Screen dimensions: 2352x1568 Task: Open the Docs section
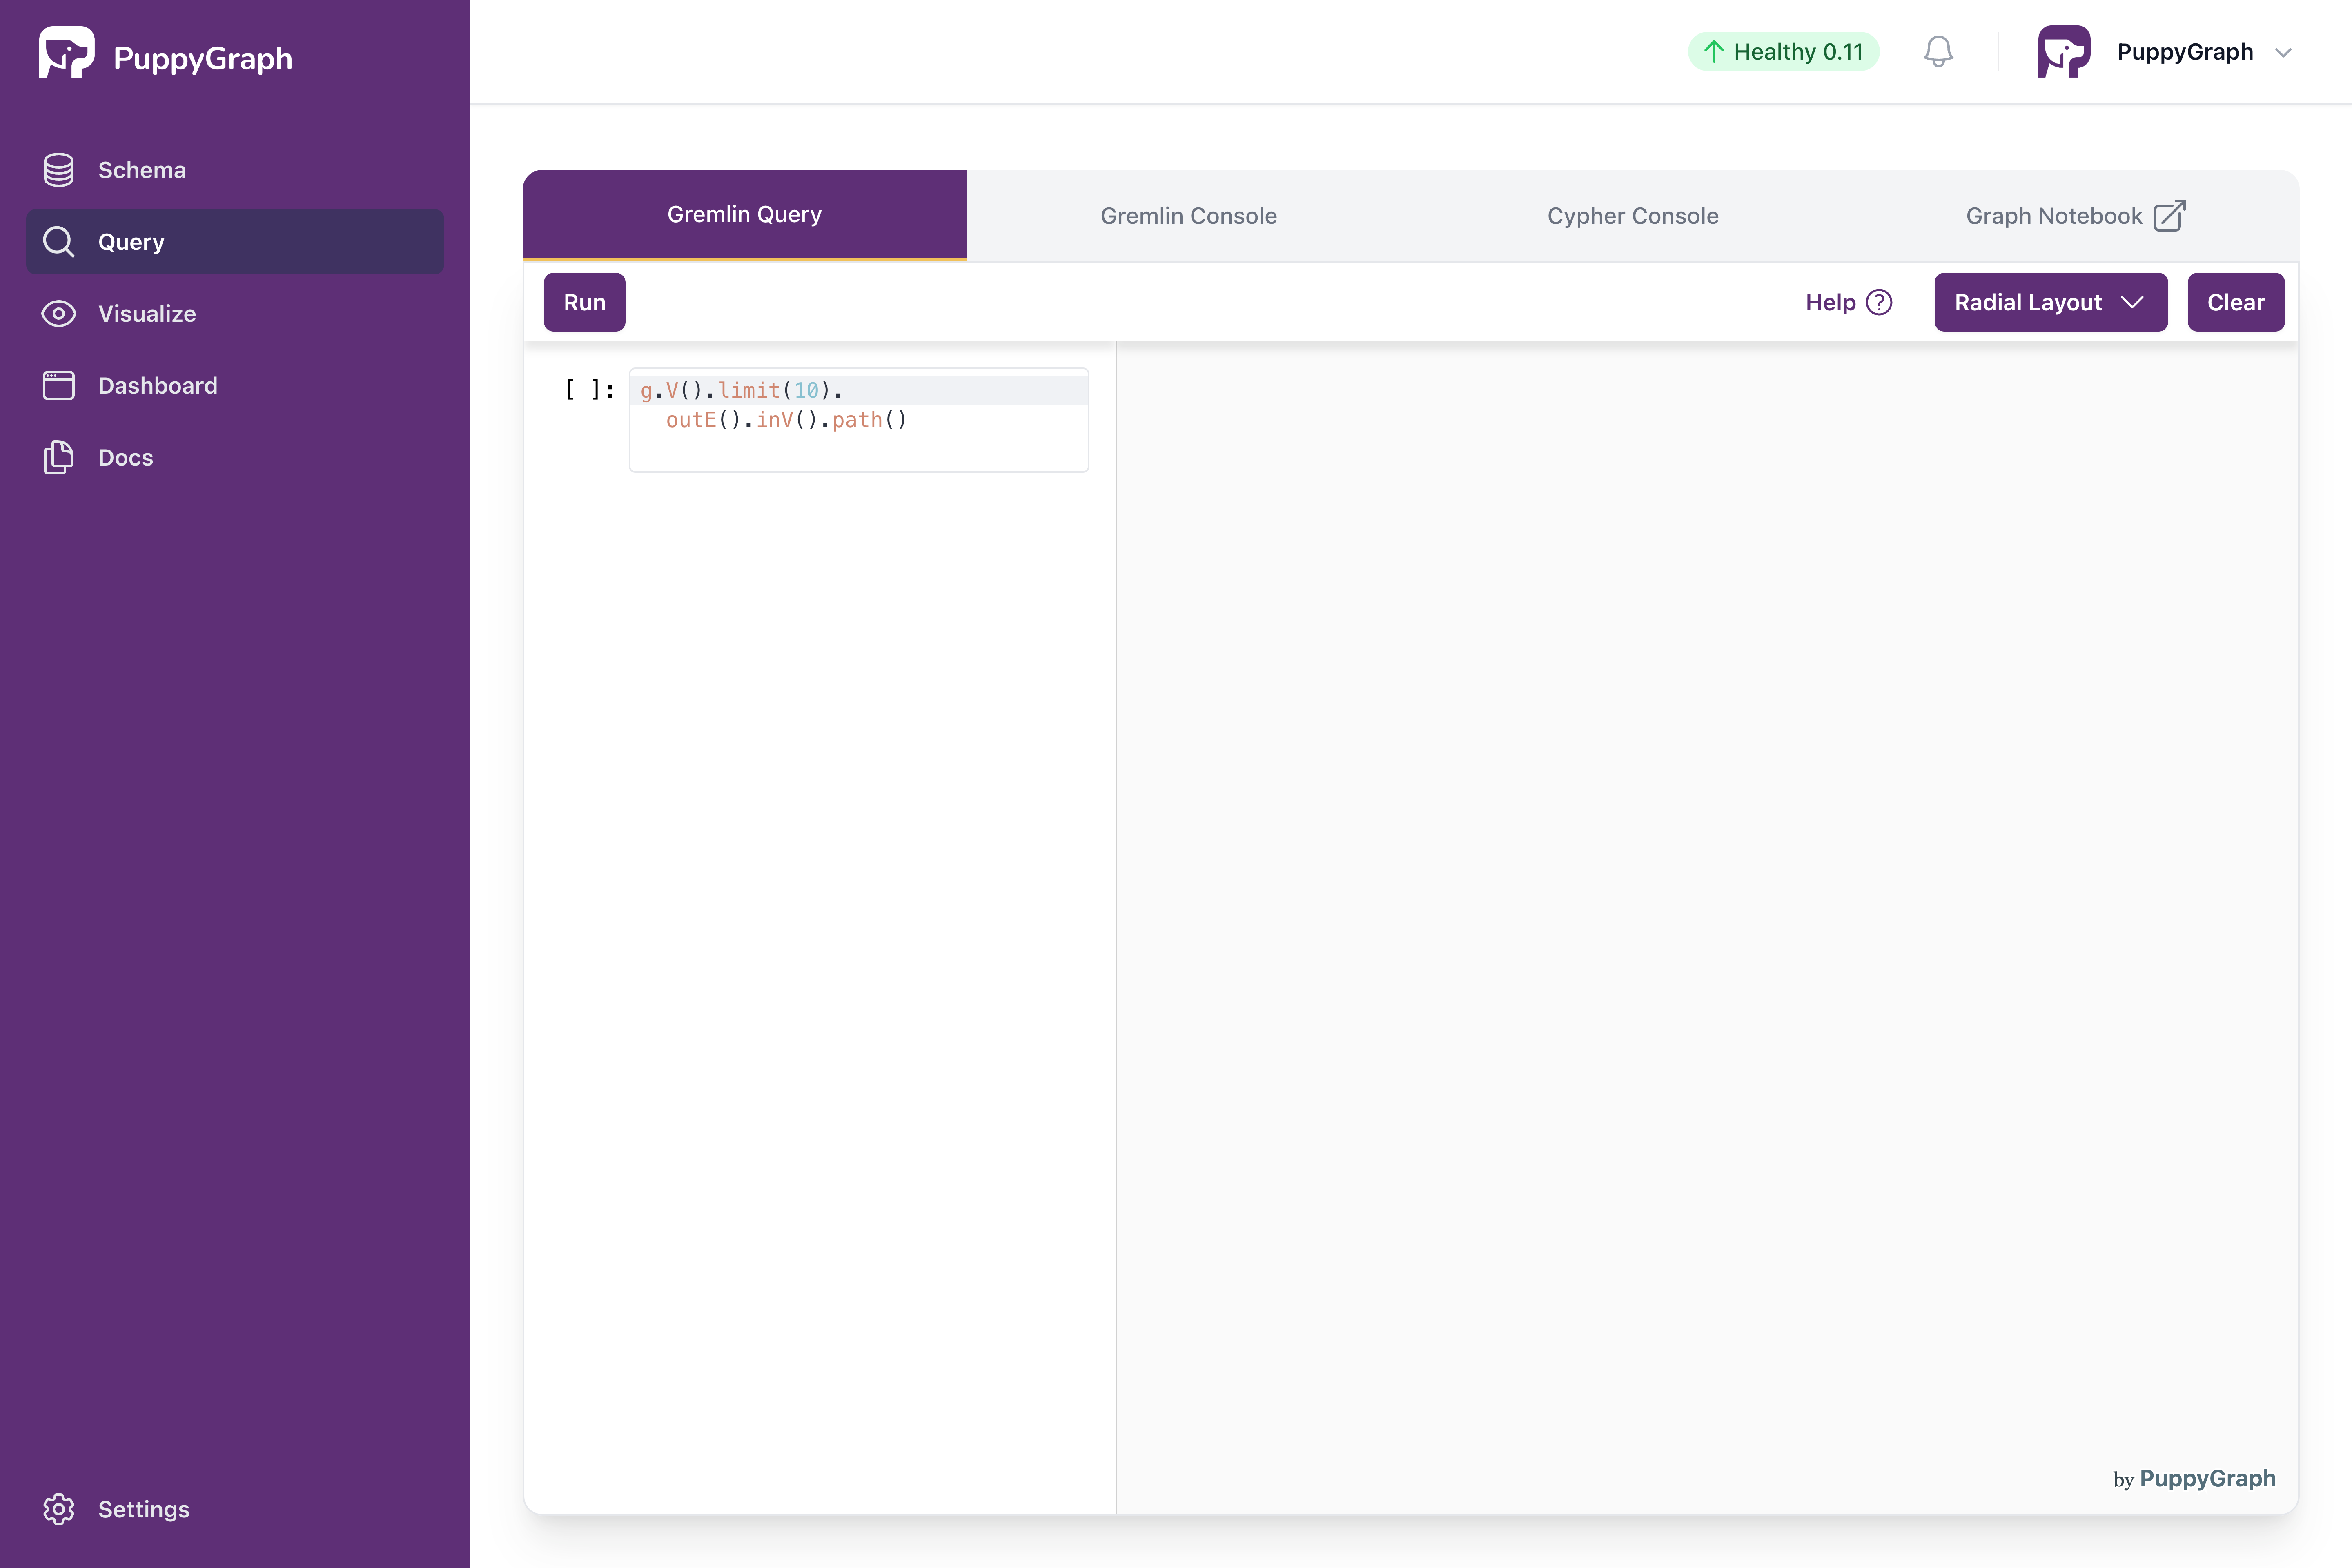click(x=124, y=457)
